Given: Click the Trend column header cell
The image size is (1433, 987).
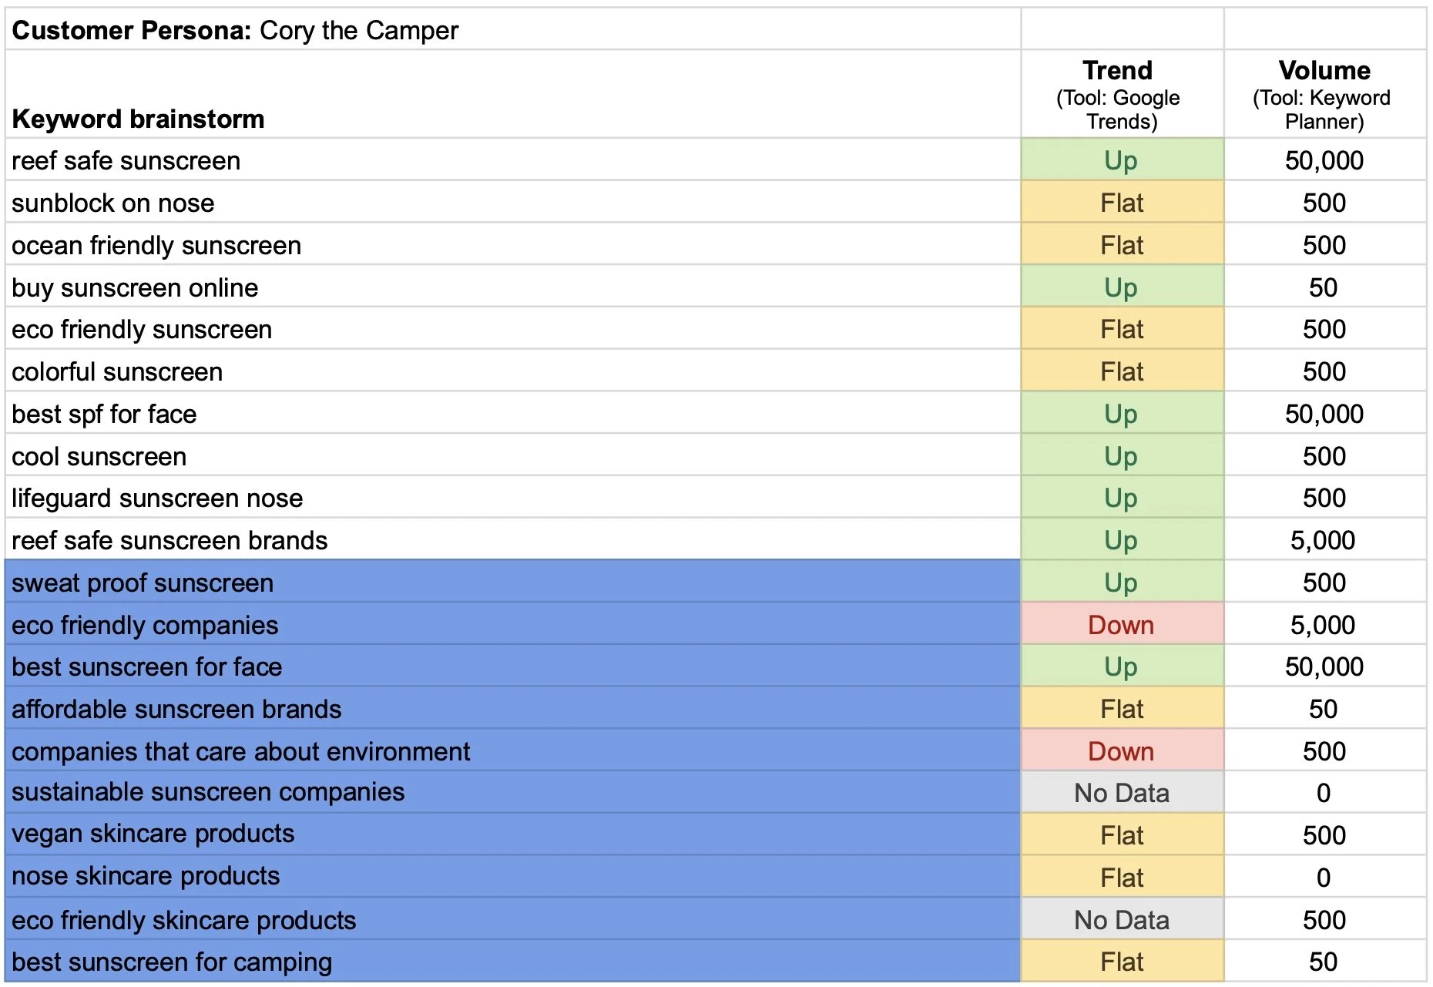Looking at the screenshot, I should 1123,95.
